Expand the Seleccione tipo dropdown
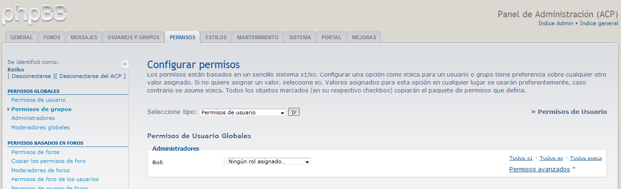This screenshot has height=189, width=621. click(243, 112)
